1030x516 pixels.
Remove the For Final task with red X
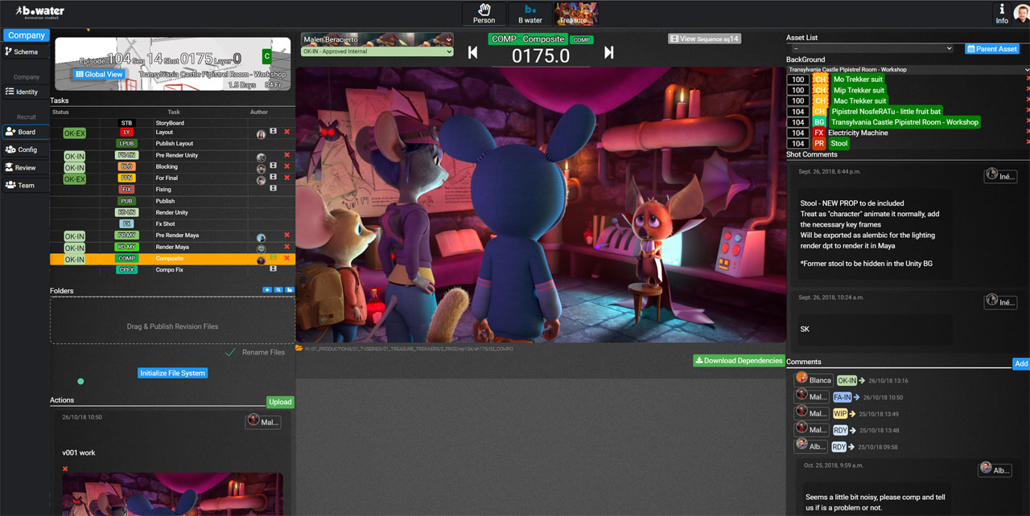[x=286, y=178]
